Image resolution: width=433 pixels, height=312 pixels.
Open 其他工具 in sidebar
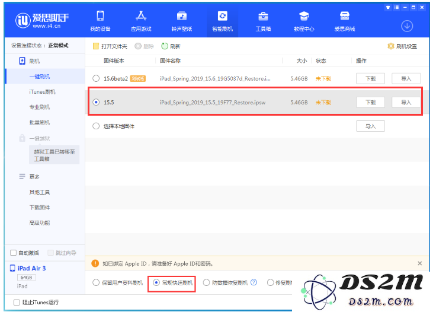coord(40,192)
